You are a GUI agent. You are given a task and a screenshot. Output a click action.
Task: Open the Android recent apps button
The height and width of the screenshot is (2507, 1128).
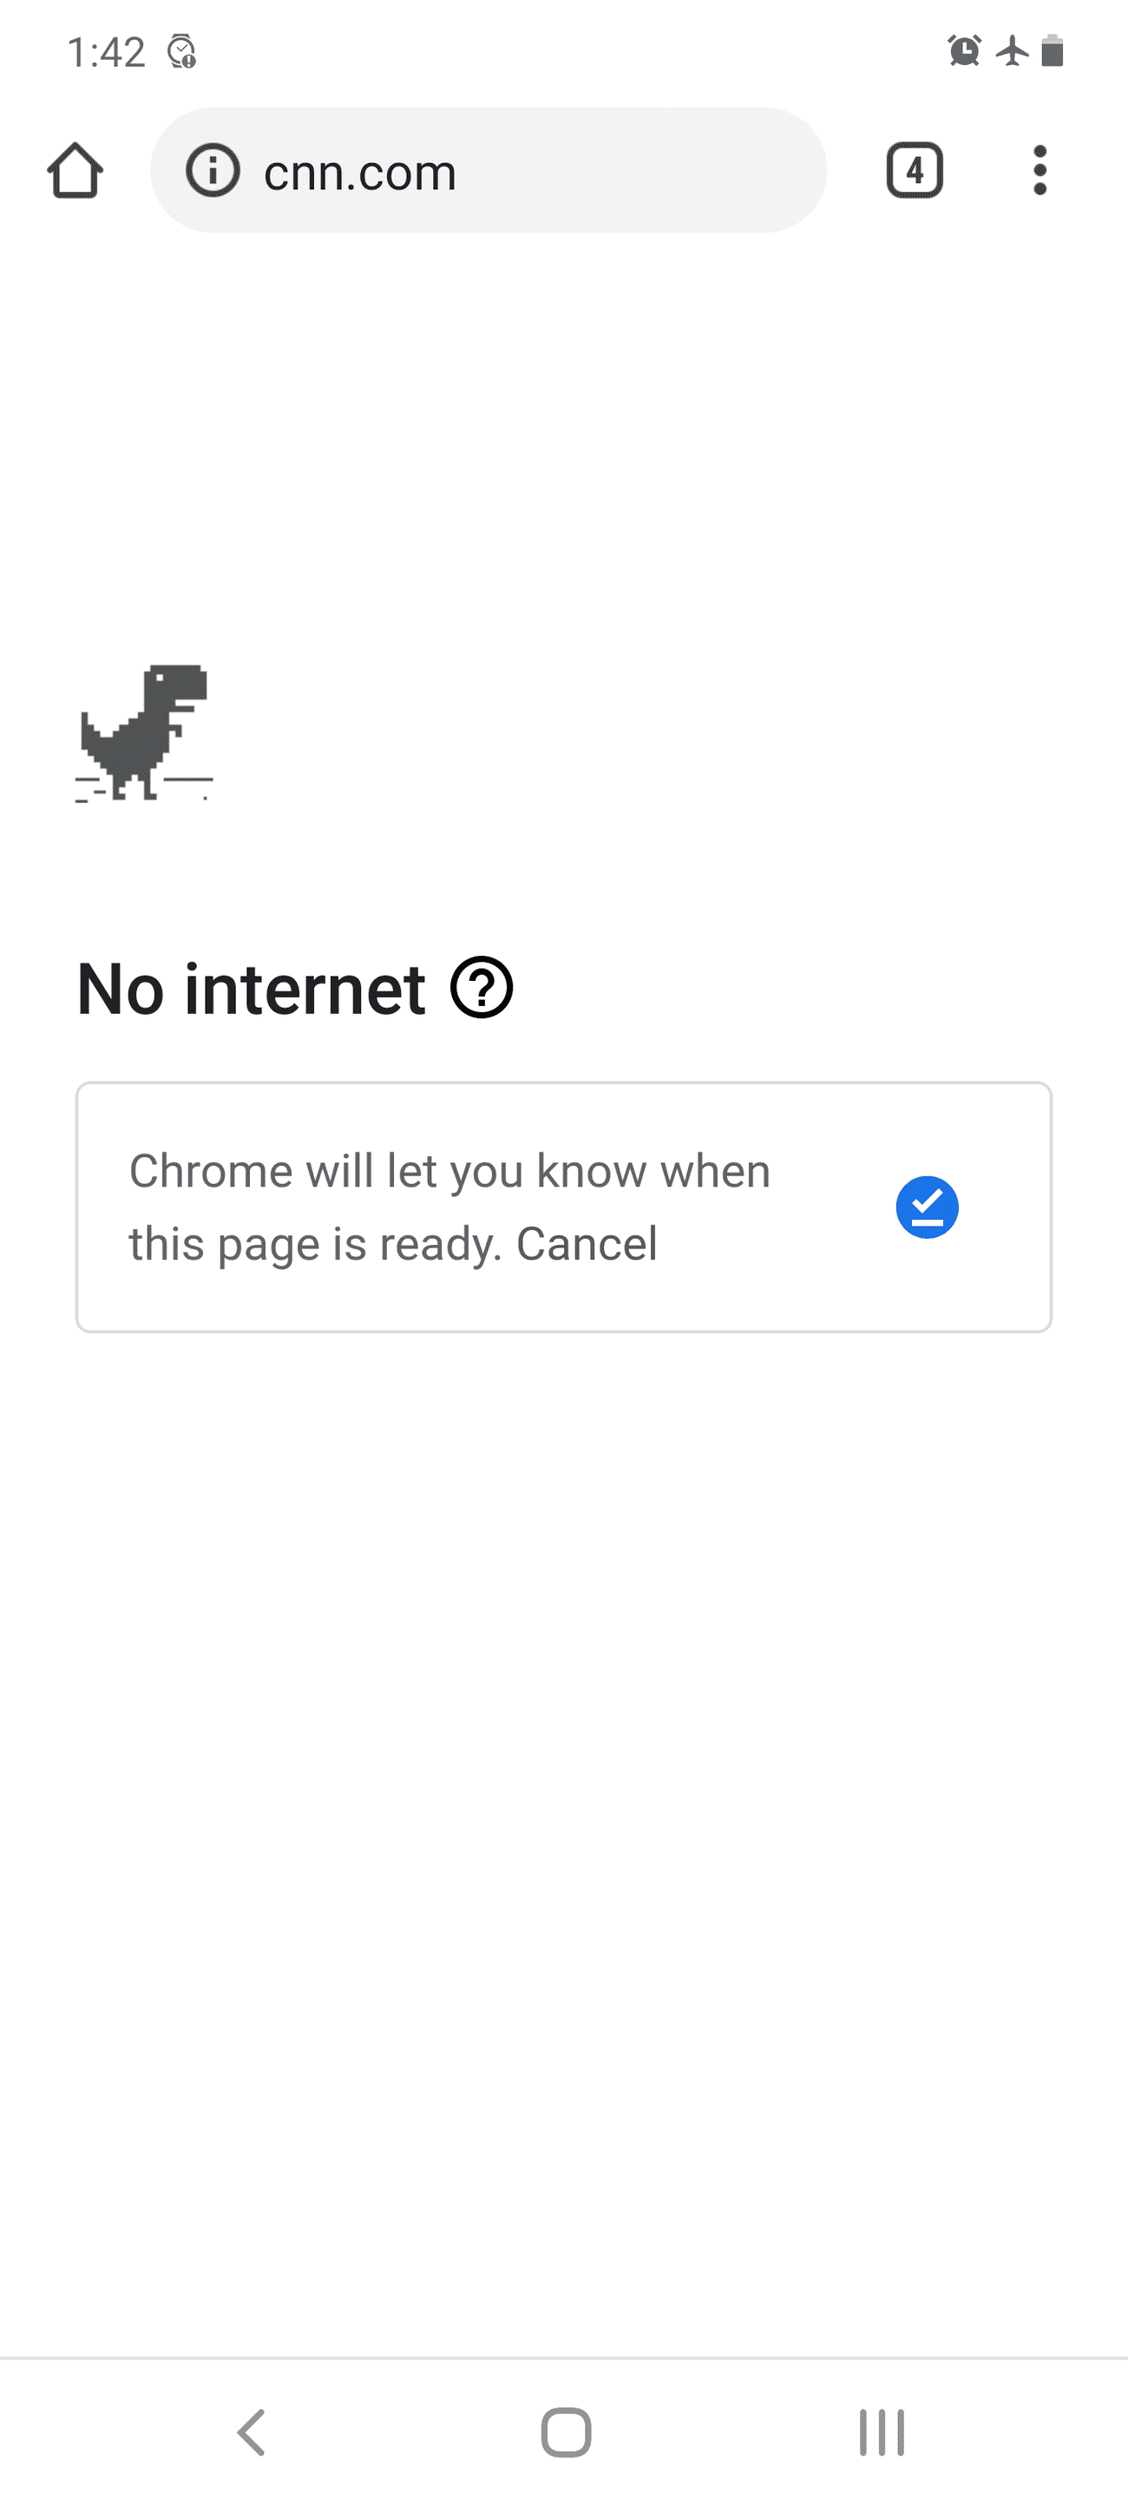pyautogui.click(x=881, y=2432)
